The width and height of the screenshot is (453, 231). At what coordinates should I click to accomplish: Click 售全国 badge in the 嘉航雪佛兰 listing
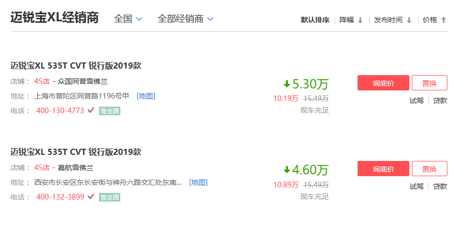pos(109,197)
